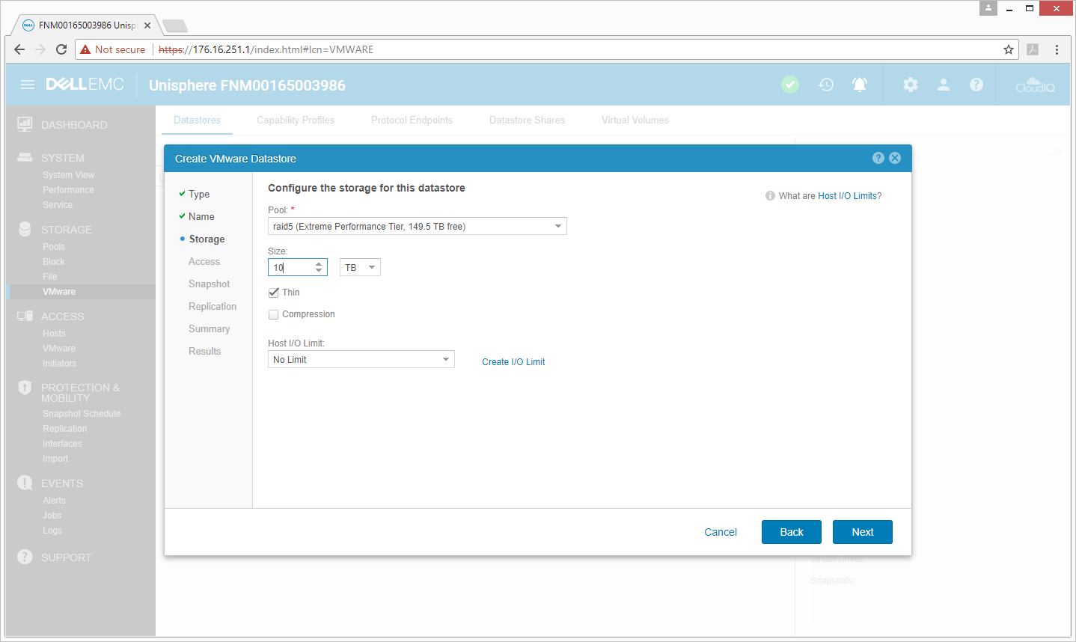Switch to the Datastore Shares tab
This screenshot has height=642, width=1076.
[527, 120]
